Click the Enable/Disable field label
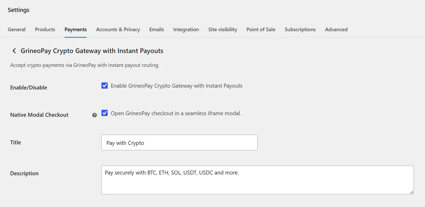Image resolution: width=425 pixels, height=207 pixels. (29, 88)
